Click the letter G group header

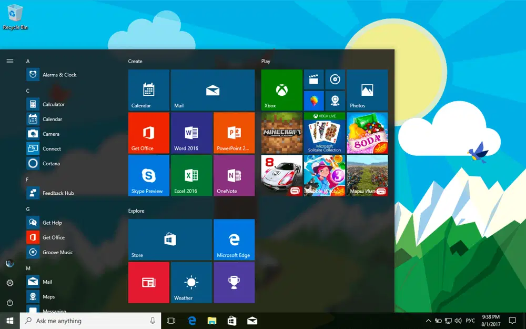(28, 209)
